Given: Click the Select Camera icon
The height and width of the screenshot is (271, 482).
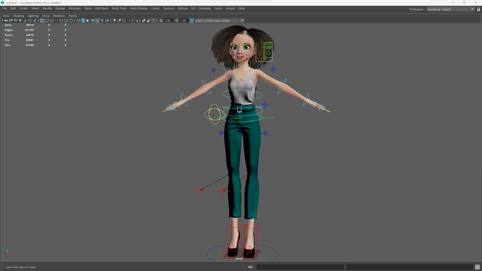Looking at the screenshot, I should point(6,21).
